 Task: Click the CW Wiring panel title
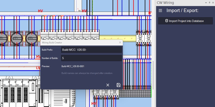coord(165,3)
